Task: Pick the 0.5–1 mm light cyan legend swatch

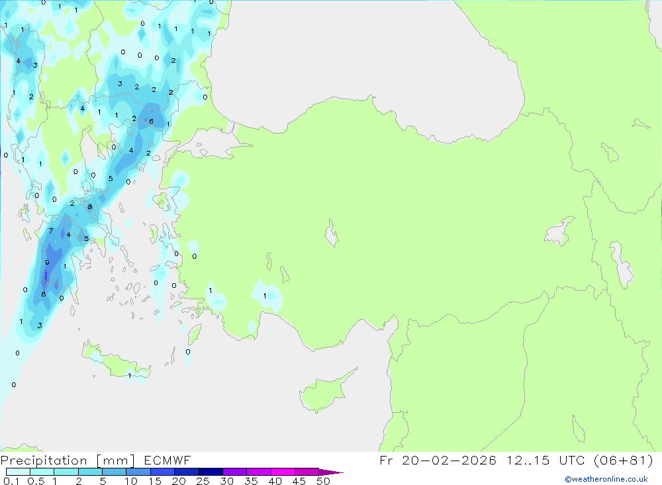Action: 42,472
